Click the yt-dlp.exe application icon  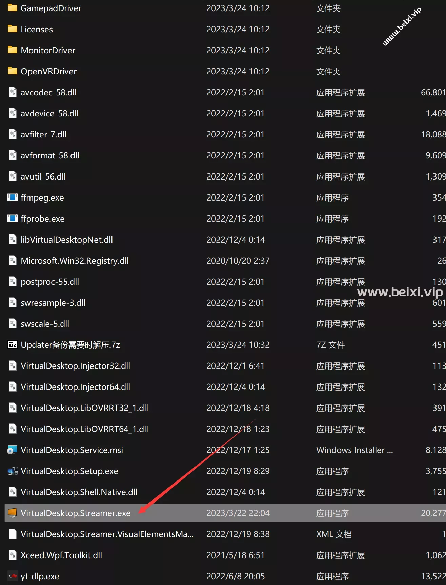coord(13,576)
